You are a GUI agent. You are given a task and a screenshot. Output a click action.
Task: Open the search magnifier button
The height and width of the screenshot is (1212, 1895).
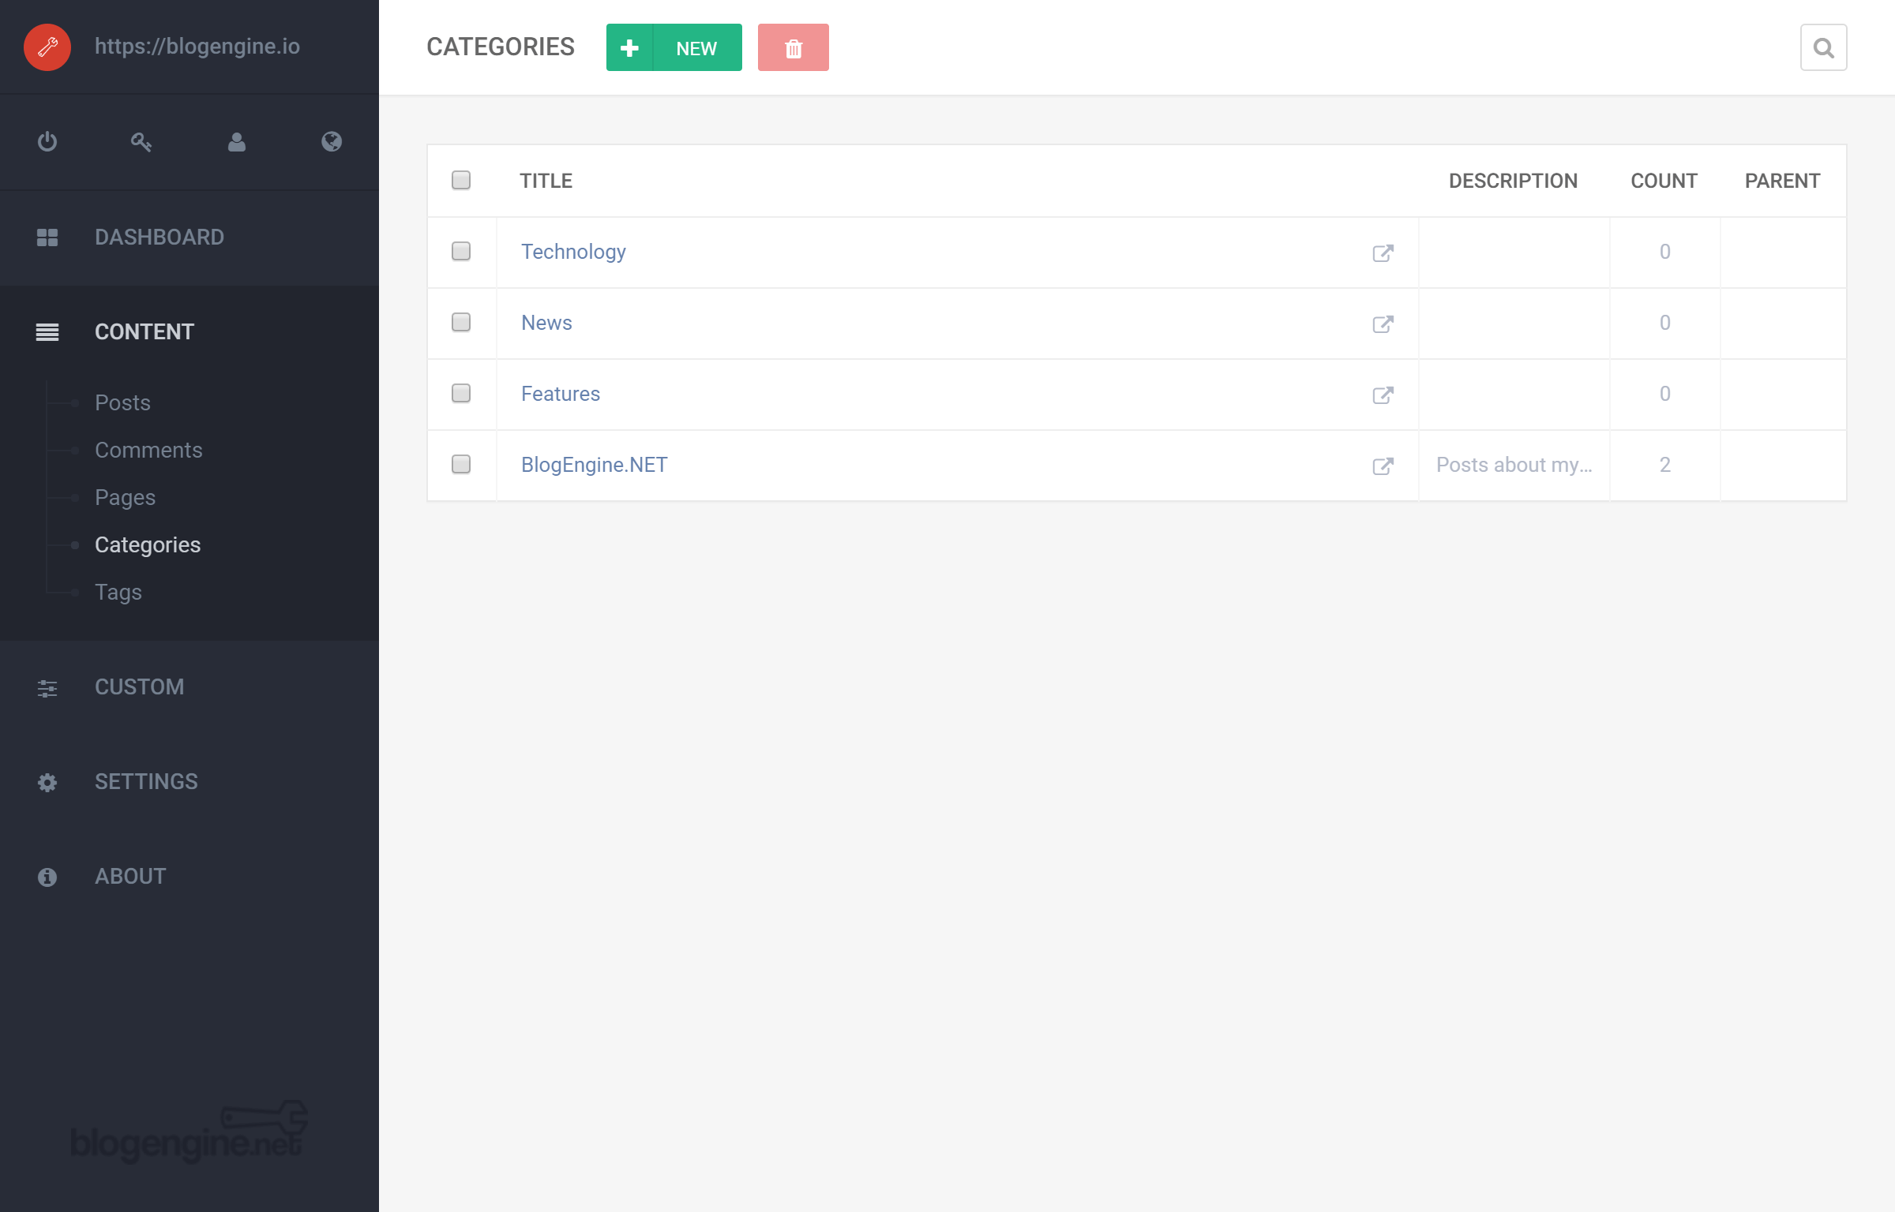coord(1824,47)
